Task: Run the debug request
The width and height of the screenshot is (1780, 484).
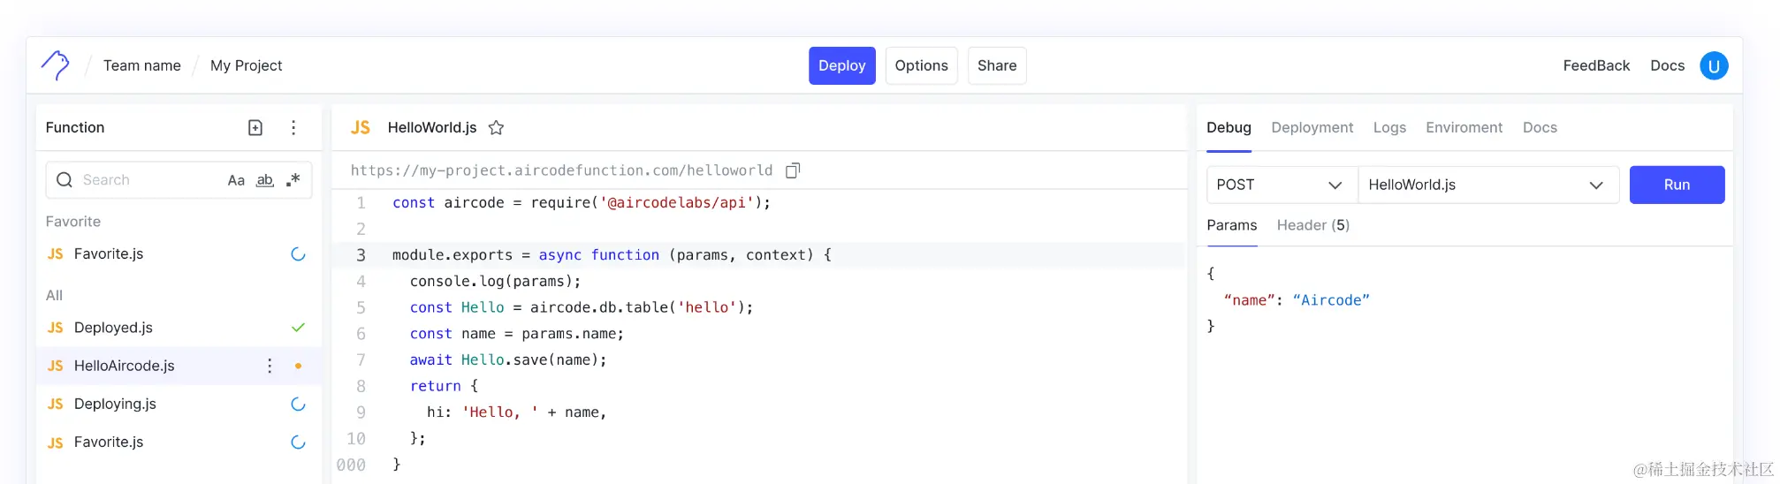Action: [1677, 185]
